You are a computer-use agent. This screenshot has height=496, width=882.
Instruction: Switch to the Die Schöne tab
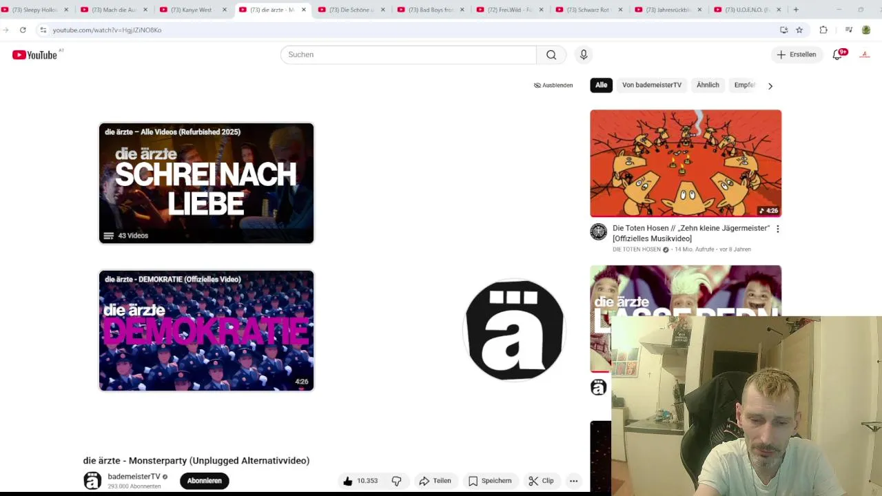[351, 10]
